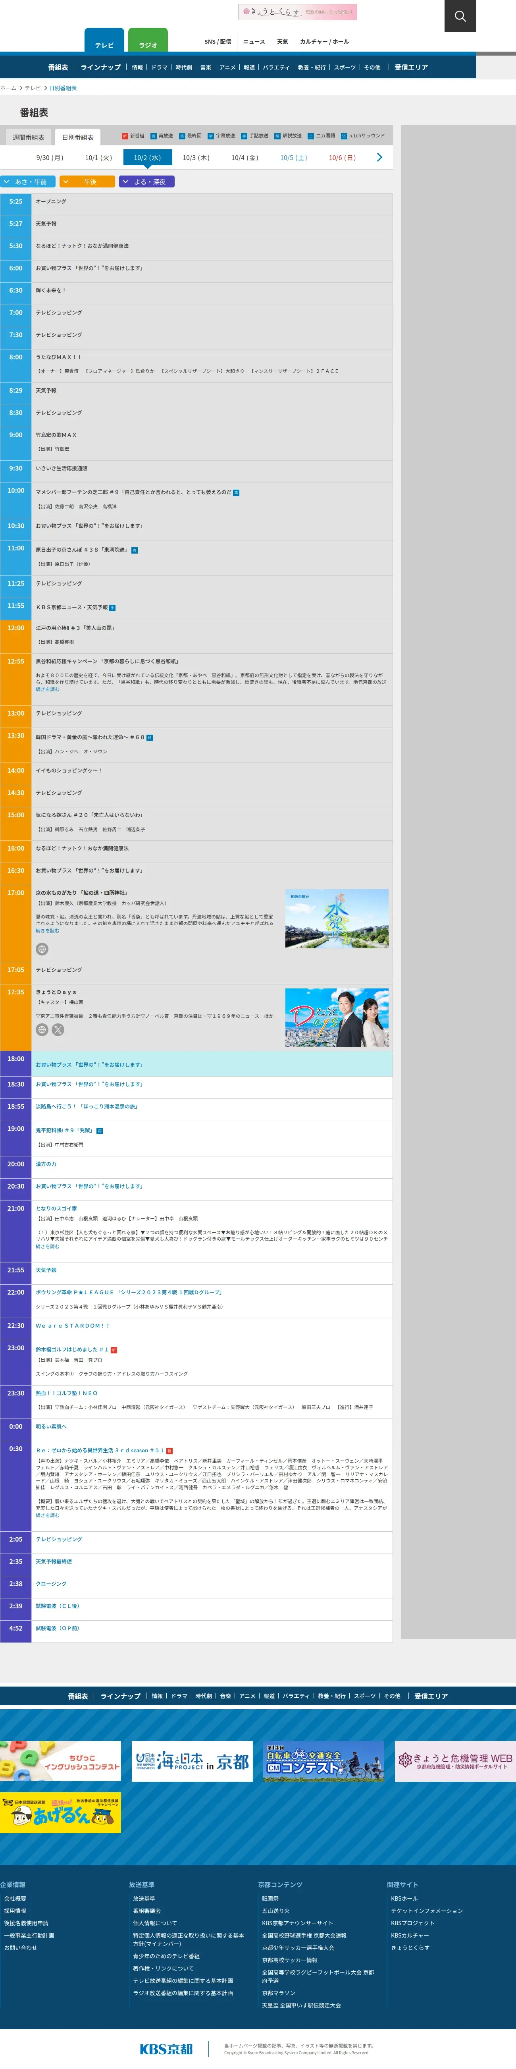This screenshot has height=2069, width=516.
Task: Click the 12:00 江戸の用心棒 title
Action: 75,628
